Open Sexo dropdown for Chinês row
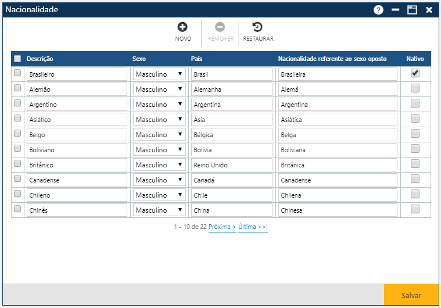441x308 pixels. point(159,210)
